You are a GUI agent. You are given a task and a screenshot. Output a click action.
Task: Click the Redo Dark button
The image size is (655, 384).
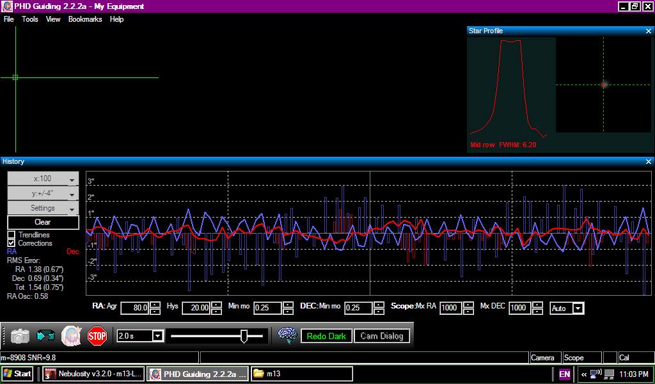point(326,336)
